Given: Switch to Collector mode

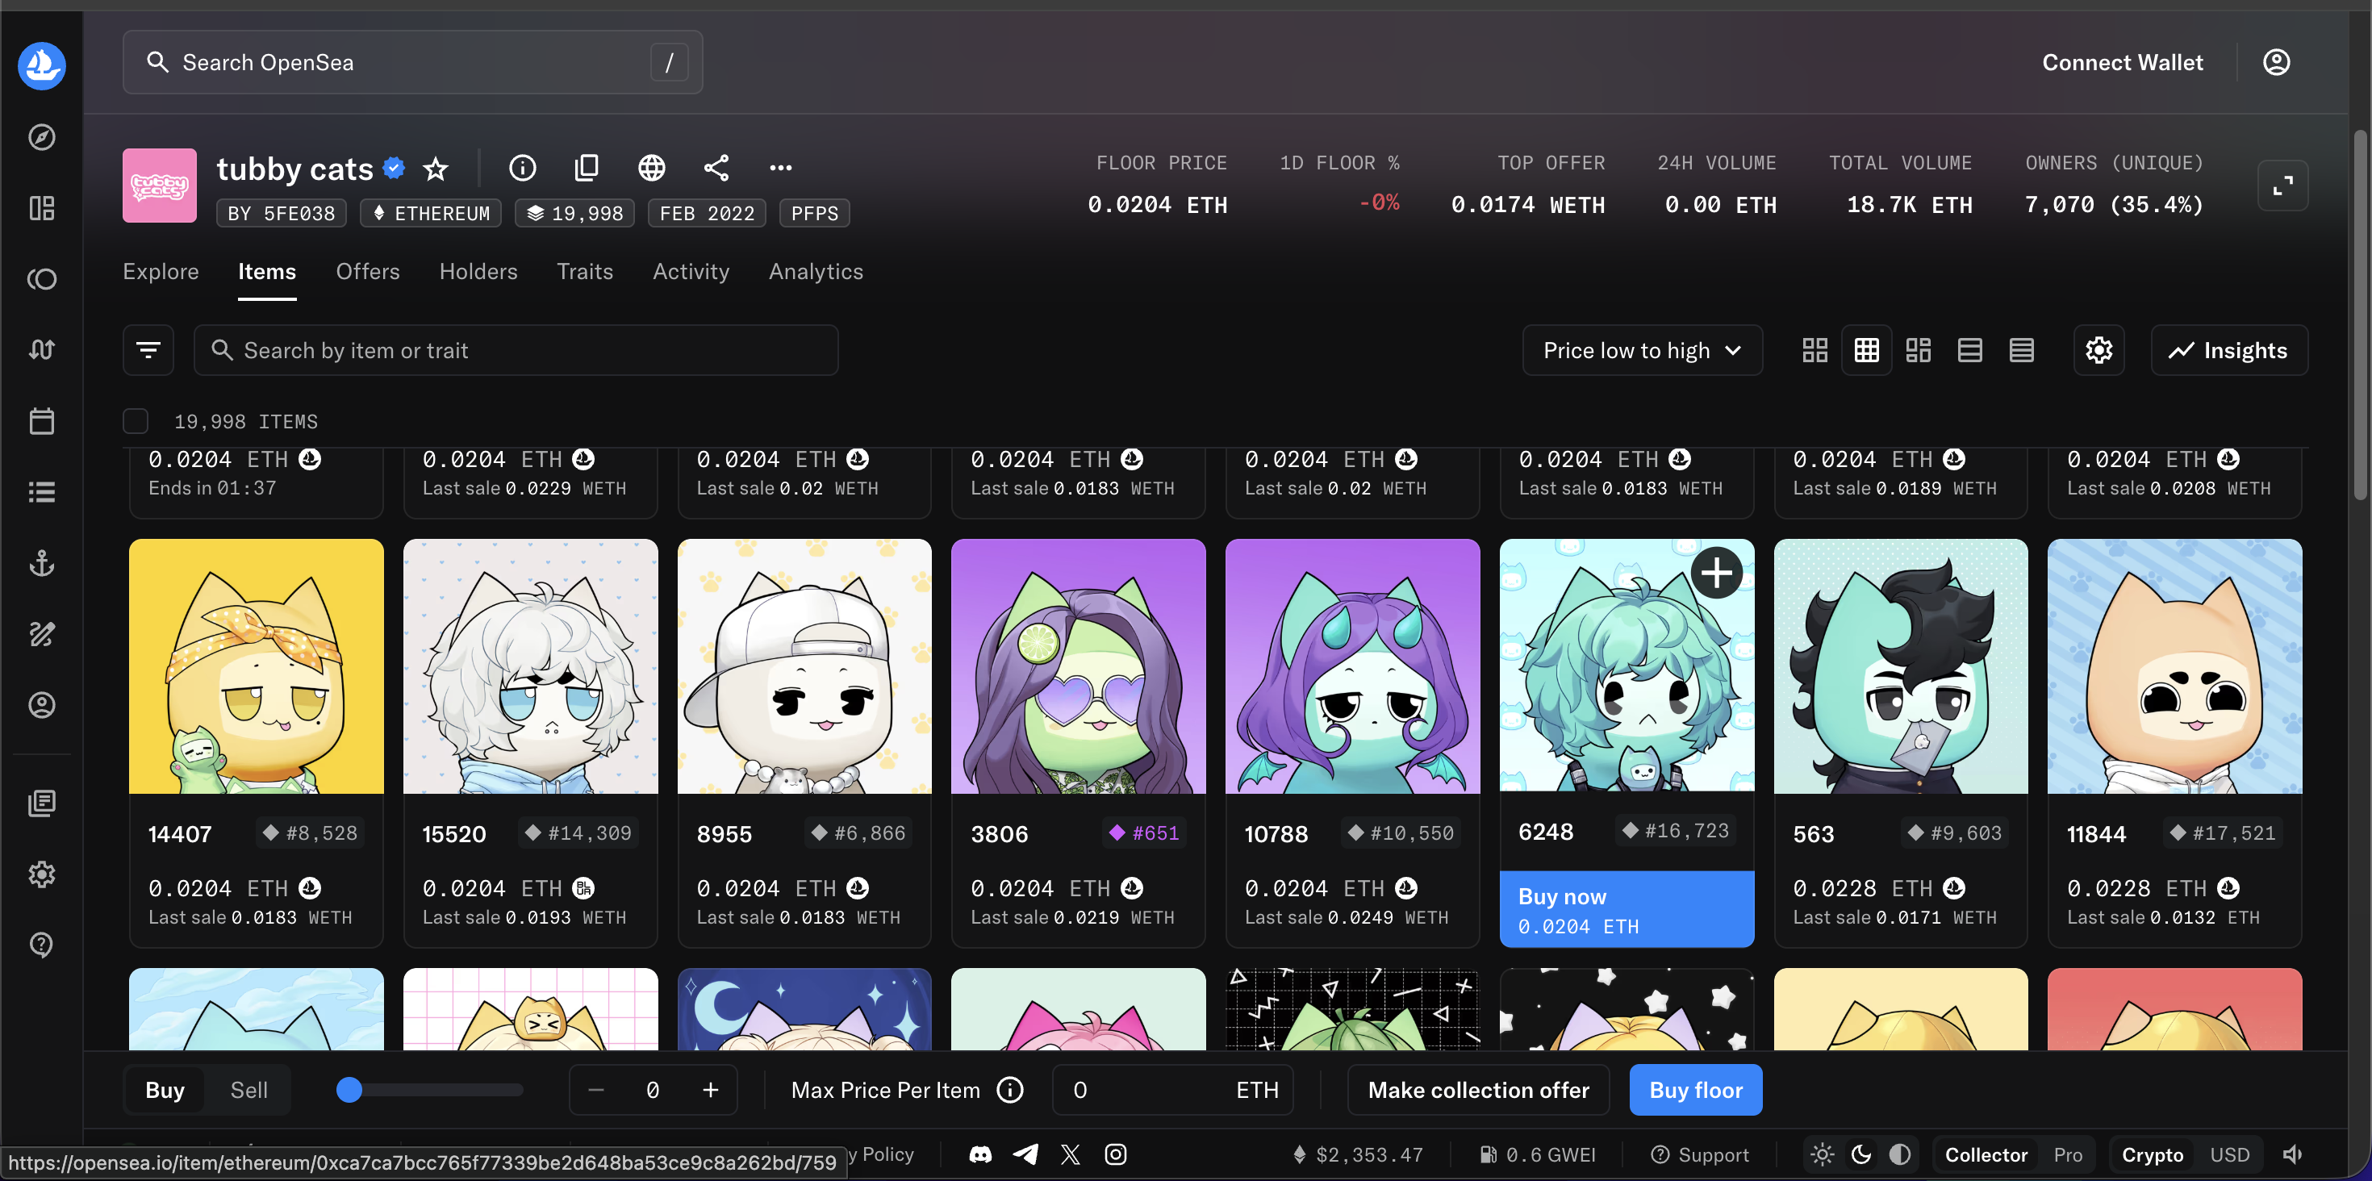Looking at the screenshot, I should tap(1986, 1154).
